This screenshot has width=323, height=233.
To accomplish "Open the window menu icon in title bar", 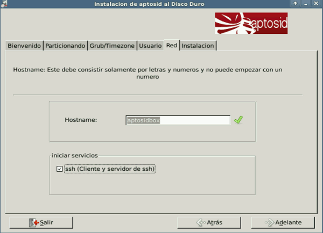I will (x=5, y=4).
